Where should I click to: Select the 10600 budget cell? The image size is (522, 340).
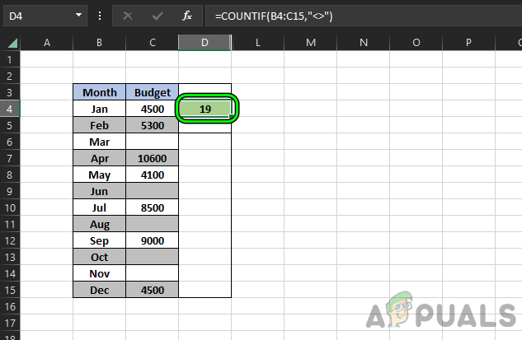tap(152, 158)
